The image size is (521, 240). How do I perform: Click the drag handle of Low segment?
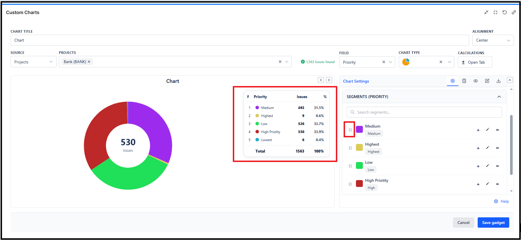pos(350,166)
